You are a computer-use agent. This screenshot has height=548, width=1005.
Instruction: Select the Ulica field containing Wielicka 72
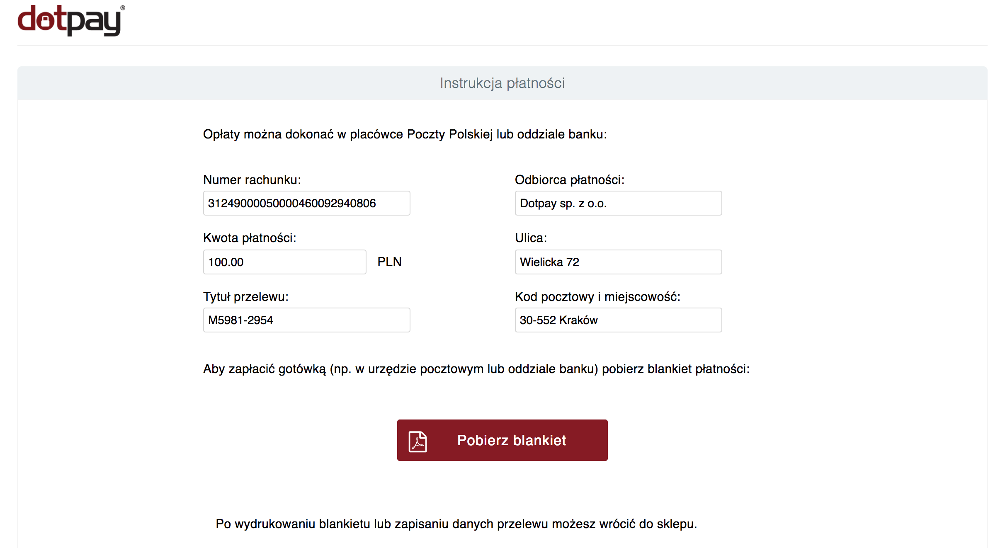click(618, 262)
